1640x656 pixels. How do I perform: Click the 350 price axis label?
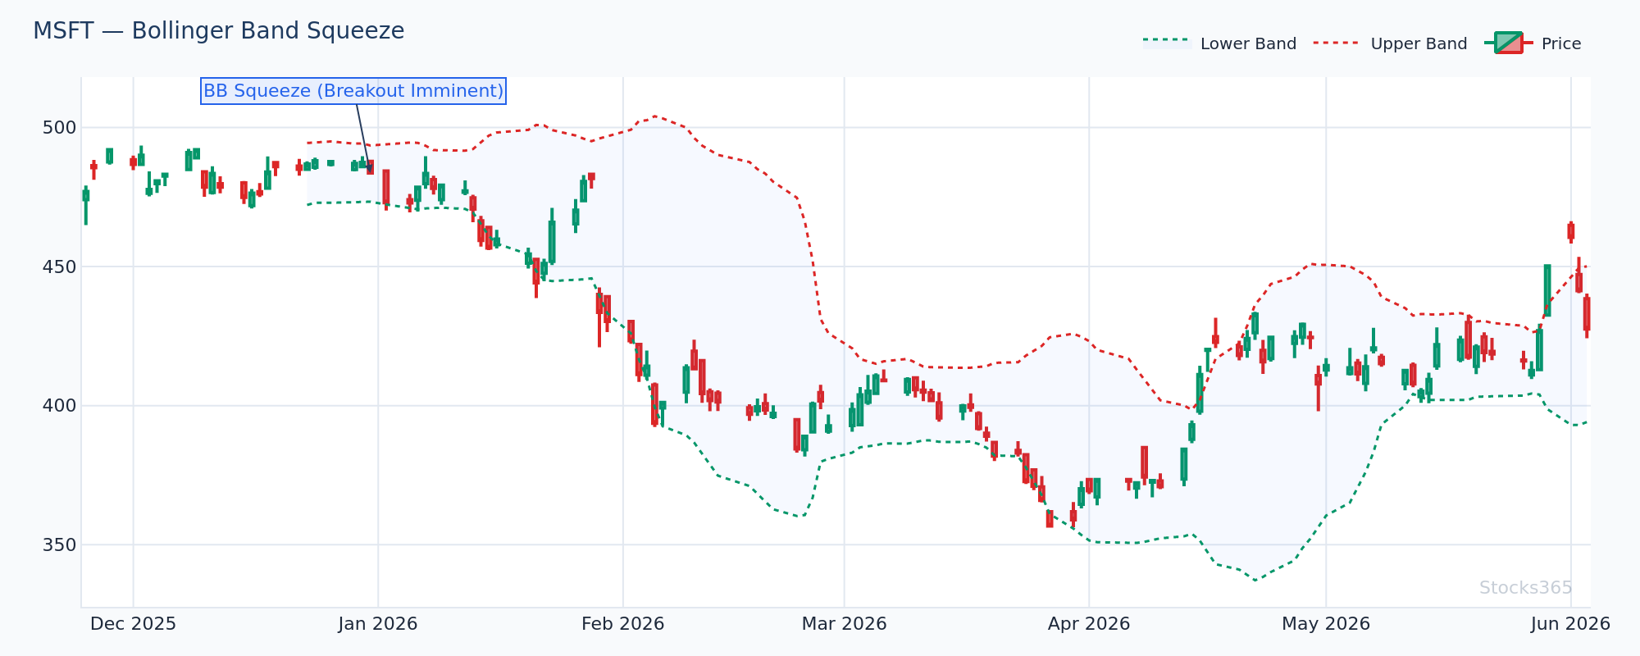pos(61,545)
